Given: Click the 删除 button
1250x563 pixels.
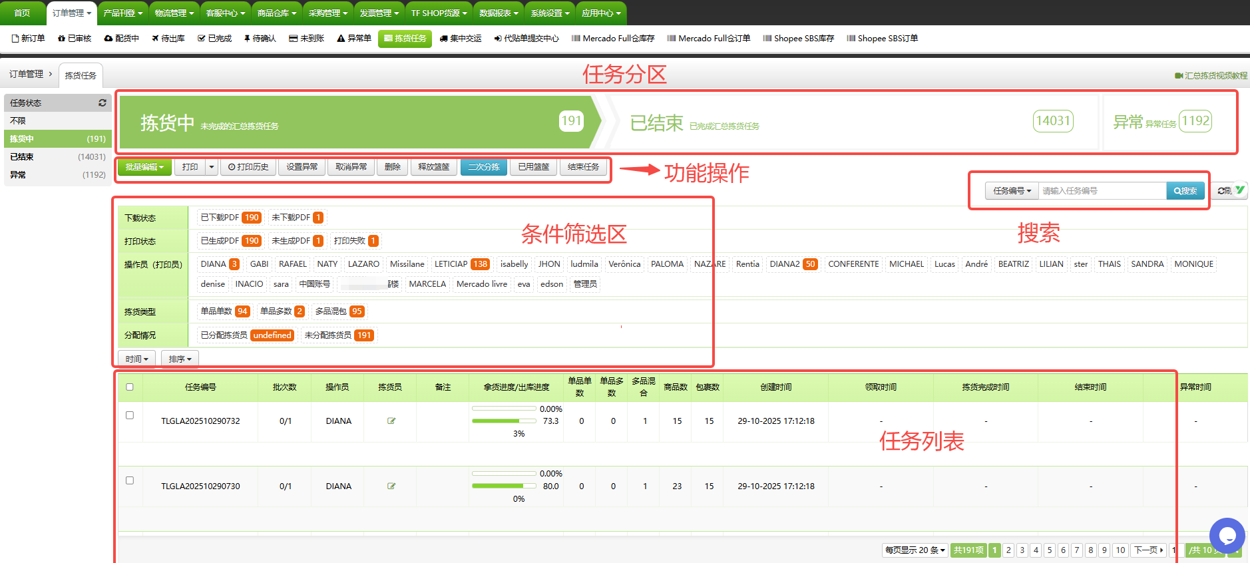Looking at the screenshot, I should coord(393,167).
